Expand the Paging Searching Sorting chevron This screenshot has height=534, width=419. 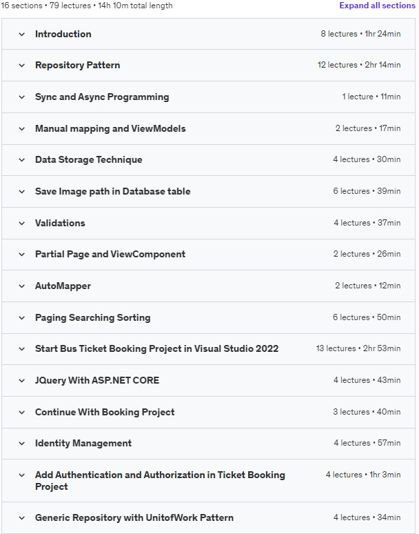[22, 318]
